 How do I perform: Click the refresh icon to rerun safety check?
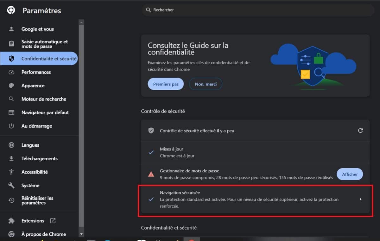360,130
